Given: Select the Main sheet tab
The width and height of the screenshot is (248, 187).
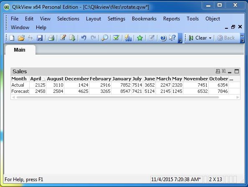Looking at the screenshot, I should click(20, 50).
